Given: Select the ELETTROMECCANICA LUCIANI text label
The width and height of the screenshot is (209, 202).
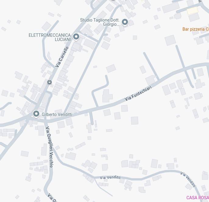Looking at the screenshot, I should (50, 37).
